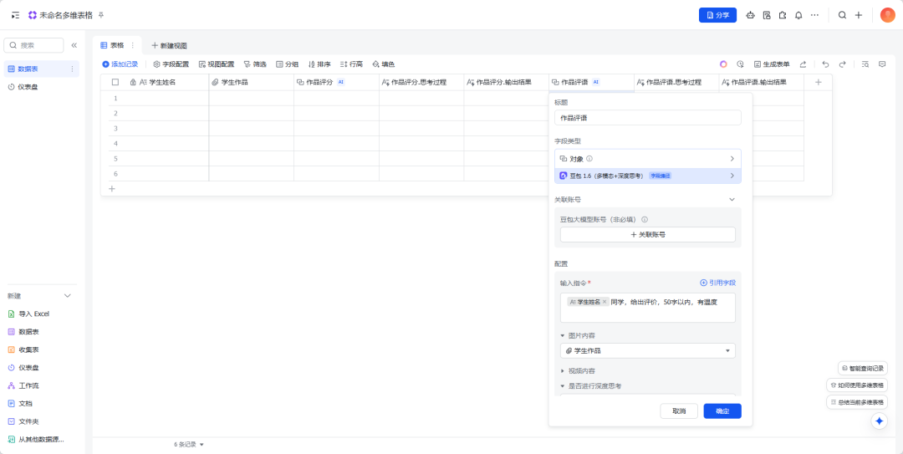The image size is (903, 454).
Task: Collapse the left sidebar with double-arrow icon
Action: [x=74, y=45]
